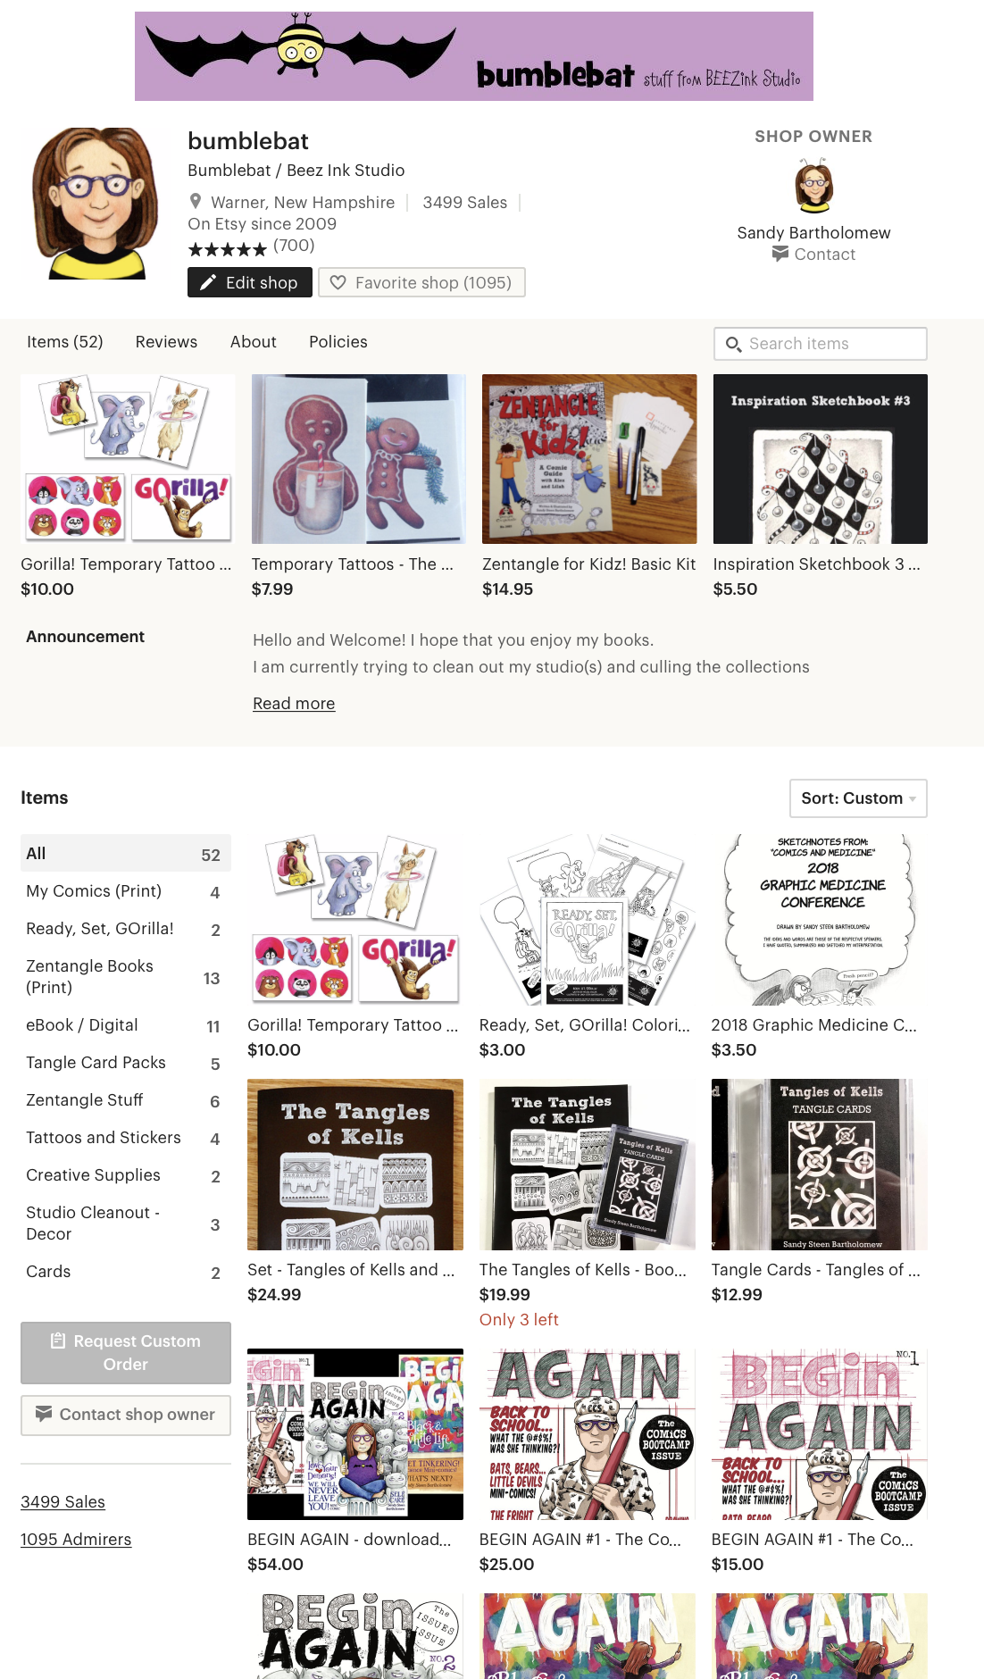This screenshot has height=1679, width=984.
Task: Click the heart icon to favorite shop
Action: pyautogui.click(x=338, y=282)
